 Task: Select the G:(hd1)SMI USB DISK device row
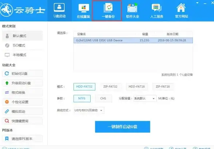click(133, 40)
